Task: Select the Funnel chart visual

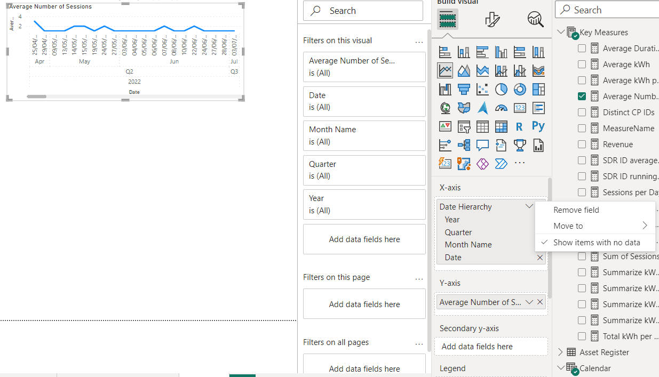Action: point(464,89)
